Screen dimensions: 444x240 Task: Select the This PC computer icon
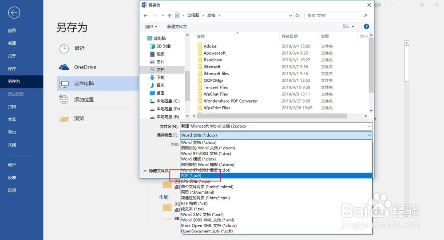(x=64, y=83)
